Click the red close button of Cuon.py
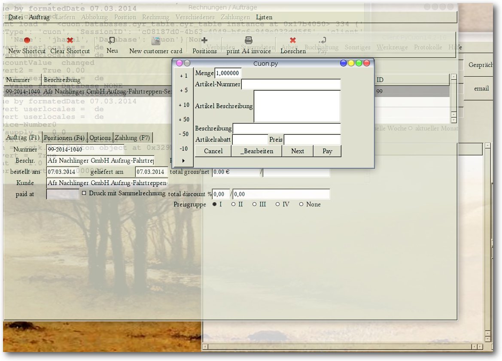Viewport: 502px width, 361px height. coord(367,63)
